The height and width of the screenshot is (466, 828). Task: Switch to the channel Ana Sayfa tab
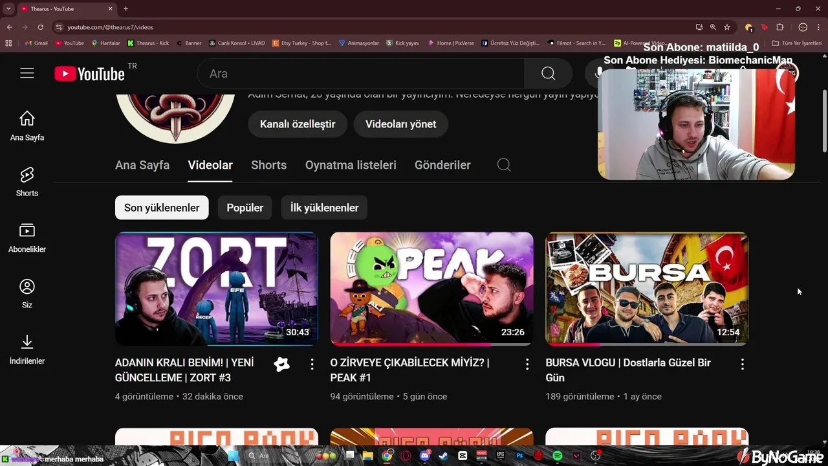142,165
